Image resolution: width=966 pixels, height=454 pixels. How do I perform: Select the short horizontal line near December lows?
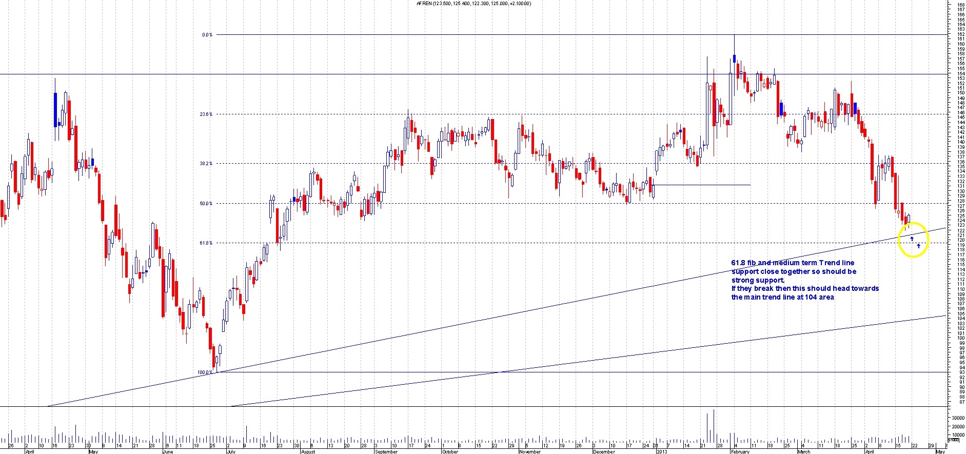coord(702,185)
